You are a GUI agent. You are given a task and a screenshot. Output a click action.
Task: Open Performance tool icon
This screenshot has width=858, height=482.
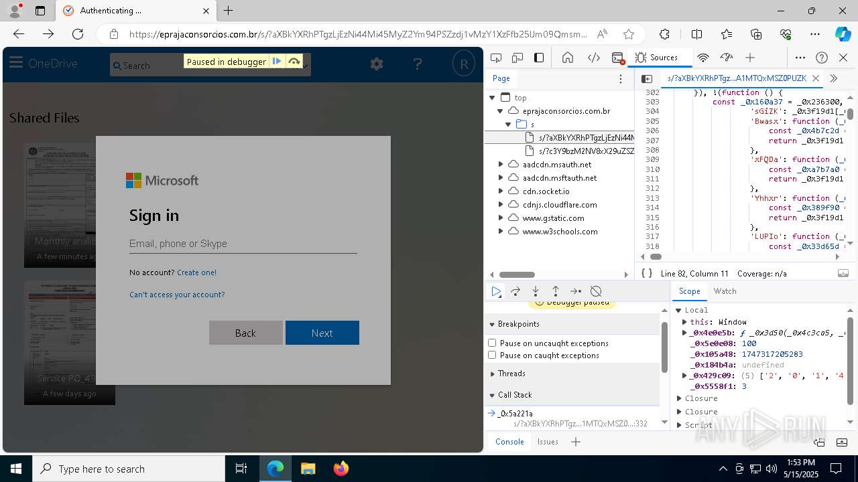[727, 58]
